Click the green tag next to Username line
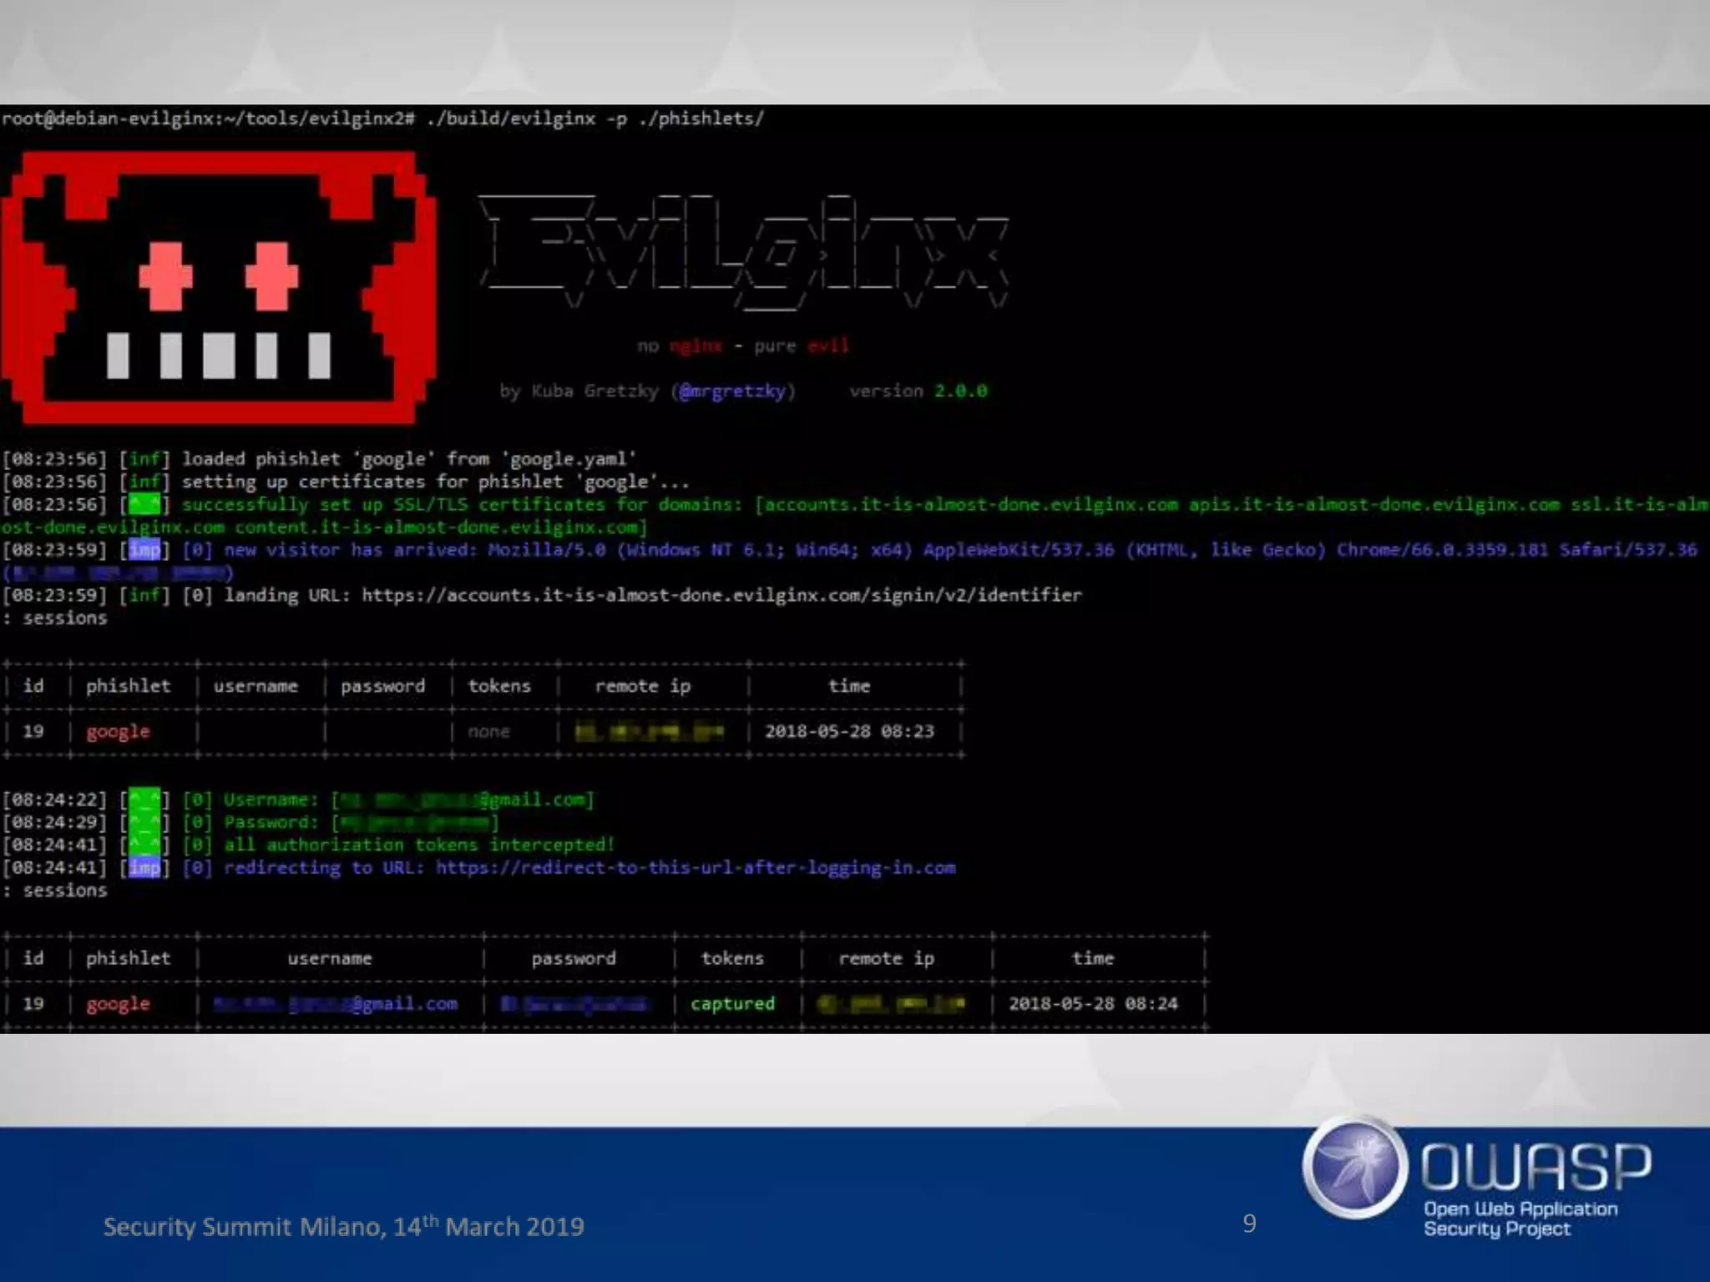 pos(144,800)
